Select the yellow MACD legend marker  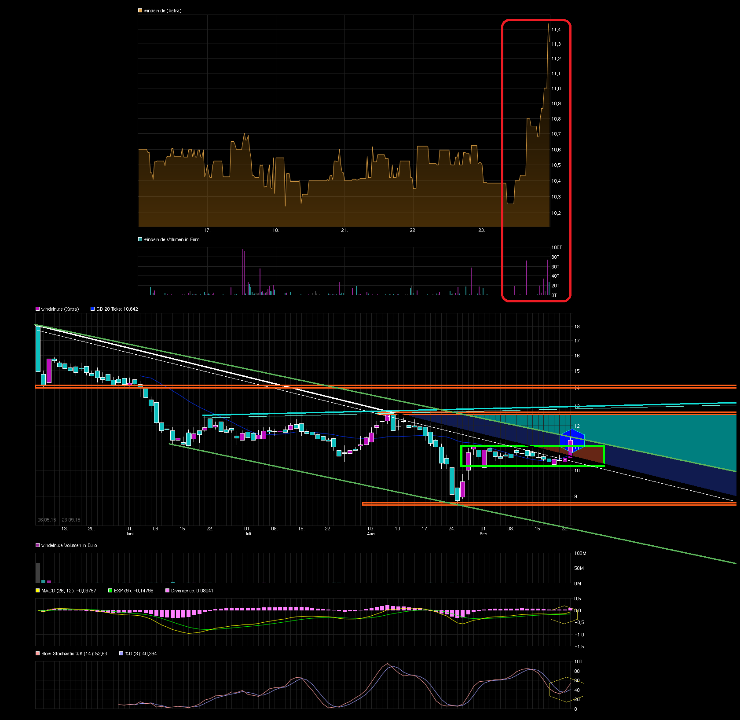pyautogui.click(x=38, y=591)
